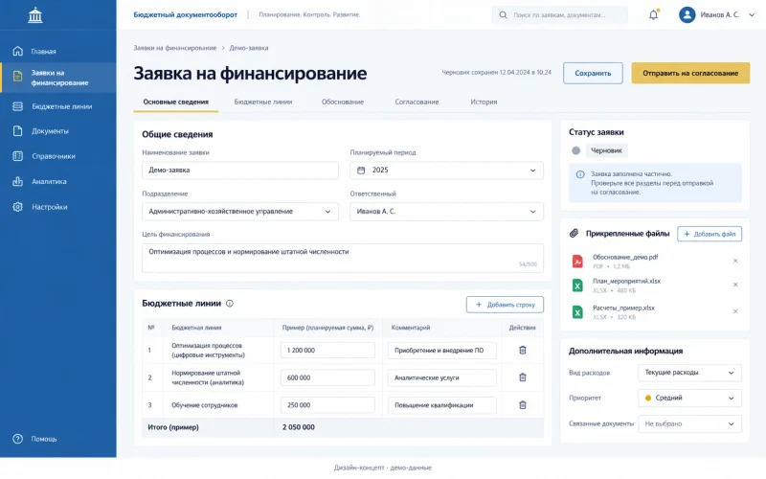
Task: Click the user avatar icon
Action: [x=687, y=14]
